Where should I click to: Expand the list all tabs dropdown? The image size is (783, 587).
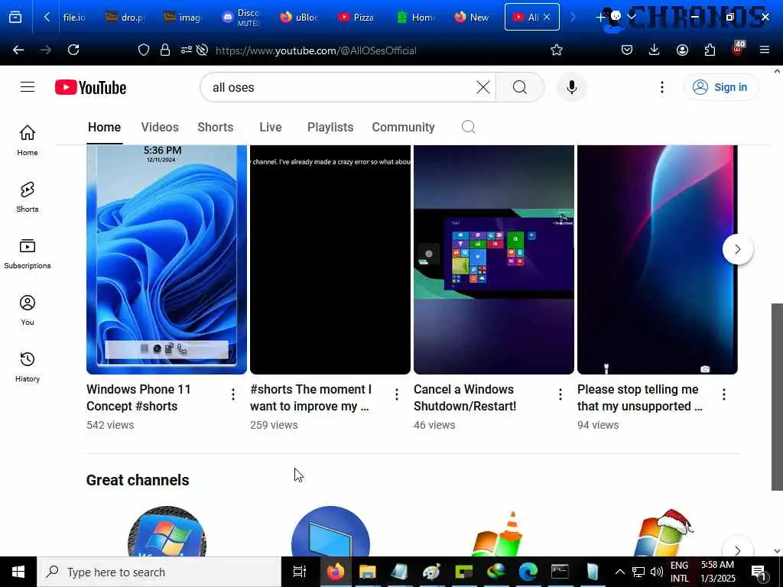632,18
